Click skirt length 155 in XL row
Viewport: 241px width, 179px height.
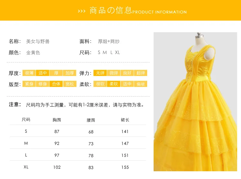(125, 167)
